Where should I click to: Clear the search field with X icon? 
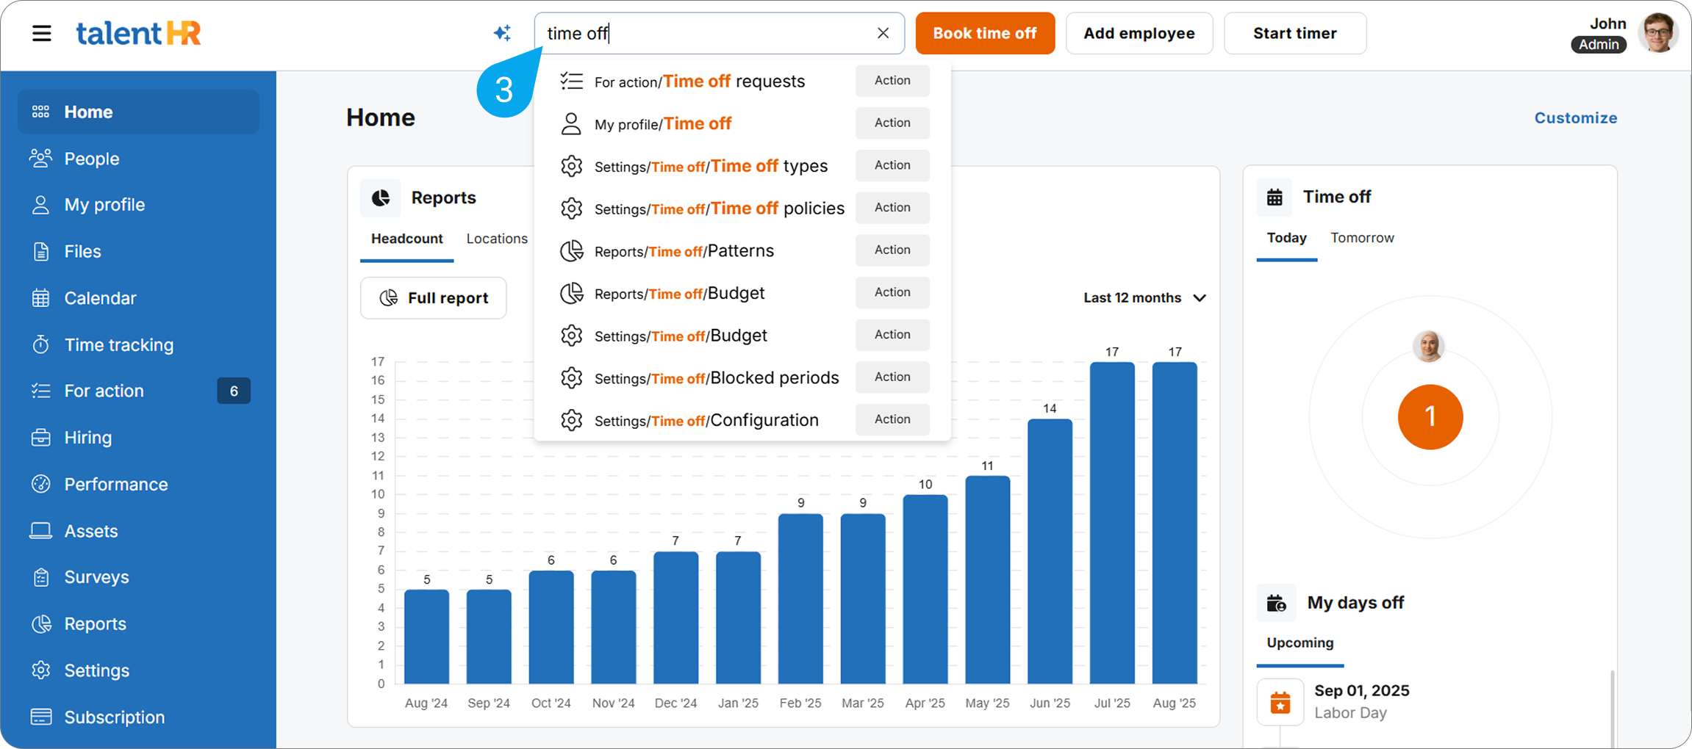[x=883, y=33]
